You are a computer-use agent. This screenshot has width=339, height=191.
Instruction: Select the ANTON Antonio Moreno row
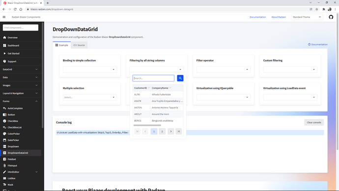(x=158, y=107)
